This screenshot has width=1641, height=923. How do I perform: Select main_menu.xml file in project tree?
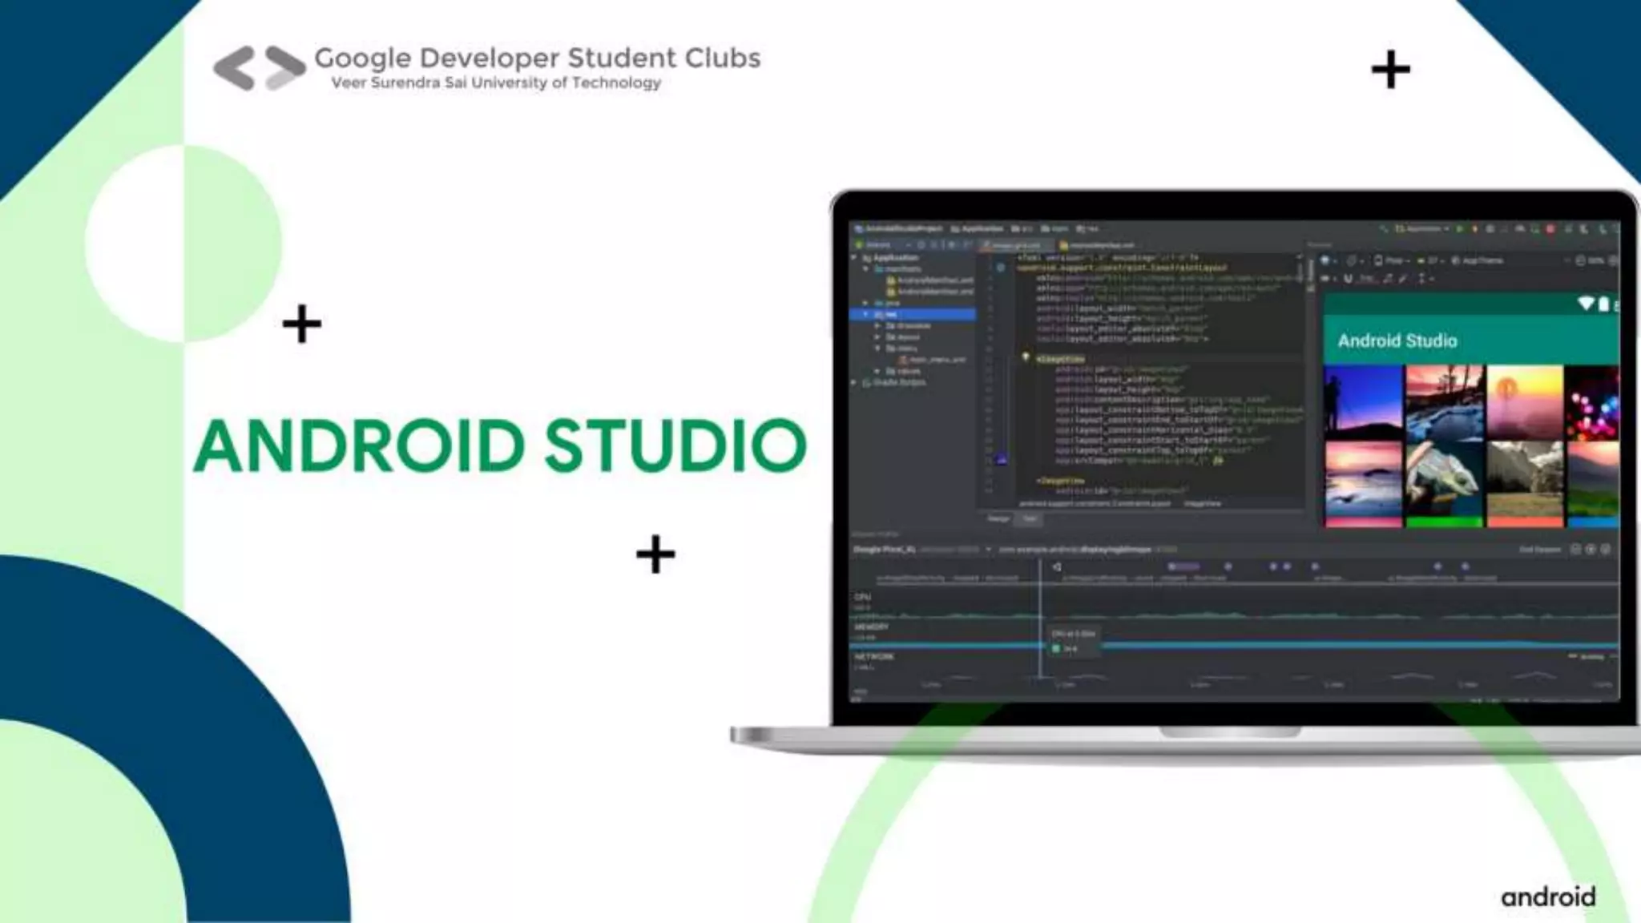pos(932,360)
